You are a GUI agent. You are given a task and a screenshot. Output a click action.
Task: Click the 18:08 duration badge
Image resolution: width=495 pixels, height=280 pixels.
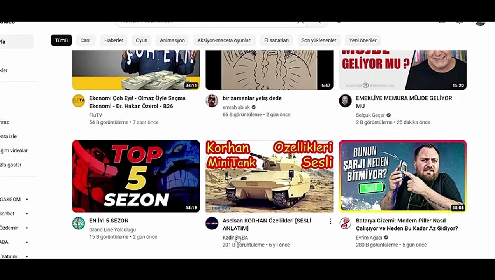[458, 208]
